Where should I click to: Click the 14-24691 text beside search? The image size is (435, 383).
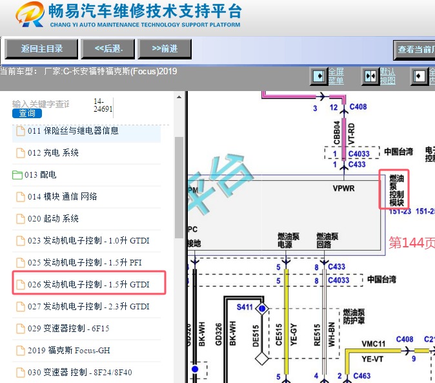point(103,105)
